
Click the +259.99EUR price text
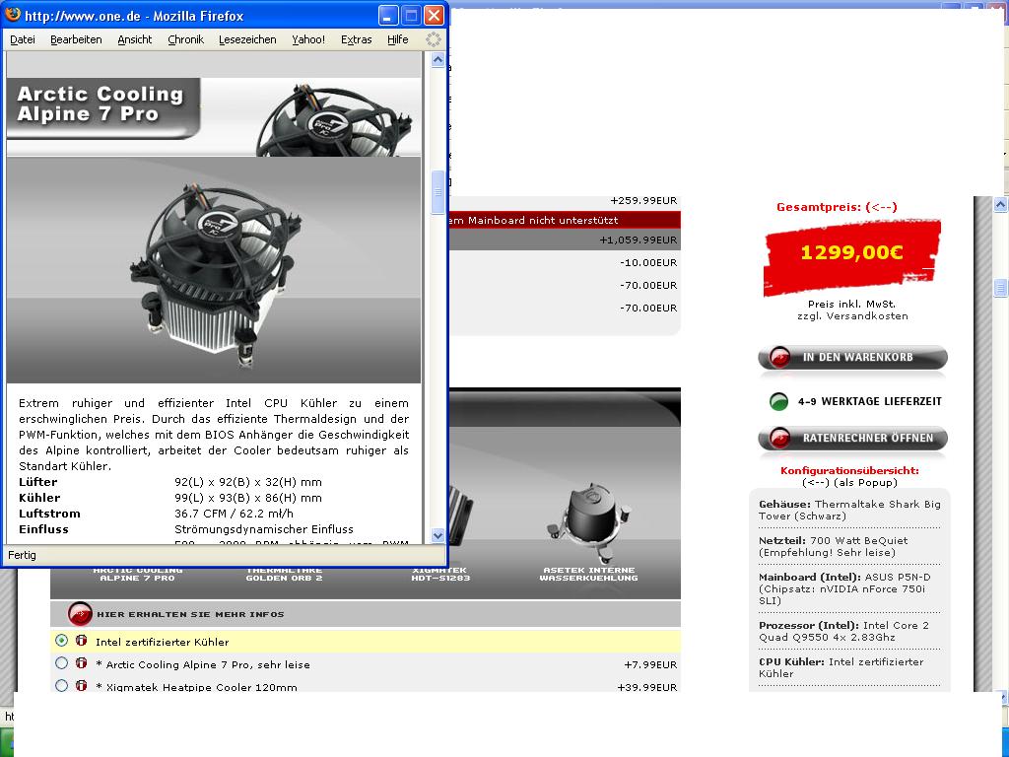[x=643, y=200]
